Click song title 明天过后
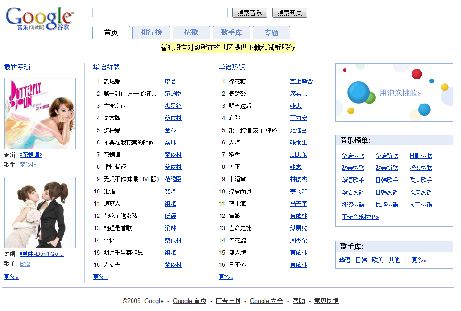Image resolution: width=461 pixels, height=311 pixels. pyautogui.click(x=240, y=105)
